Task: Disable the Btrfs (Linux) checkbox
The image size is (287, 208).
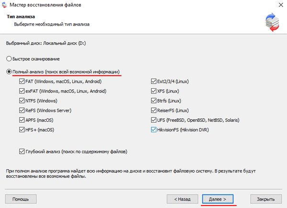Action: point(154,101)
